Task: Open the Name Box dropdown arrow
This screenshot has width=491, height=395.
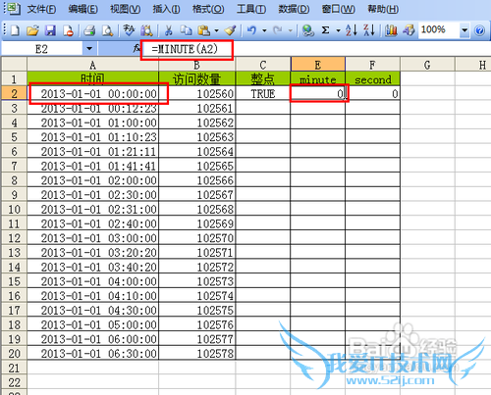Action: (x=89, y=49)
